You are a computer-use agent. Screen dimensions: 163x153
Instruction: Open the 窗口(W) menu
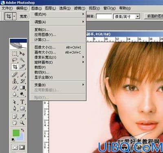109,8
